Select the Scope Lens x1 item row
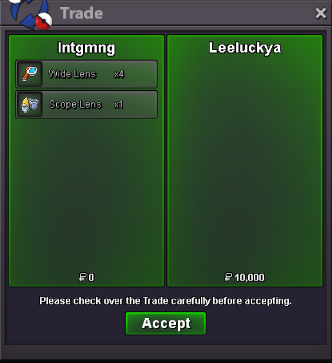The height and width of the screenshot is (363, 332). [x=86, y=104]
